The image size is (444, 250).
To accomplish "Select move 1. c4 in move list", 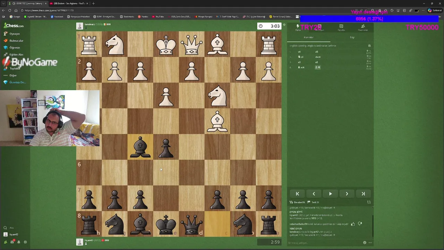I will 299,52.
